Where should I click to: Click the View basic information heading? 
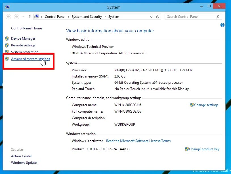(110, 31)
